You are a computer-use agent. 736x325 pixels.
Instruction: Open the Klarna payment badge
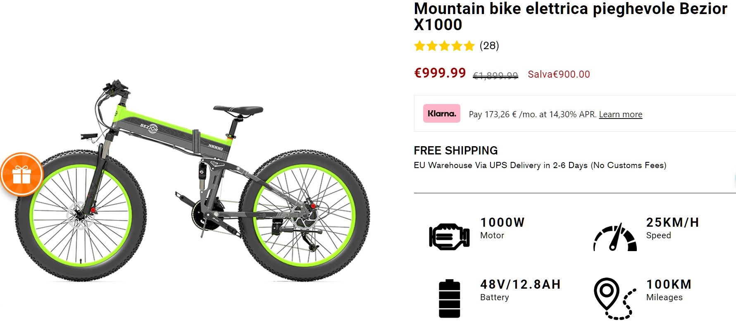(441, 114)
